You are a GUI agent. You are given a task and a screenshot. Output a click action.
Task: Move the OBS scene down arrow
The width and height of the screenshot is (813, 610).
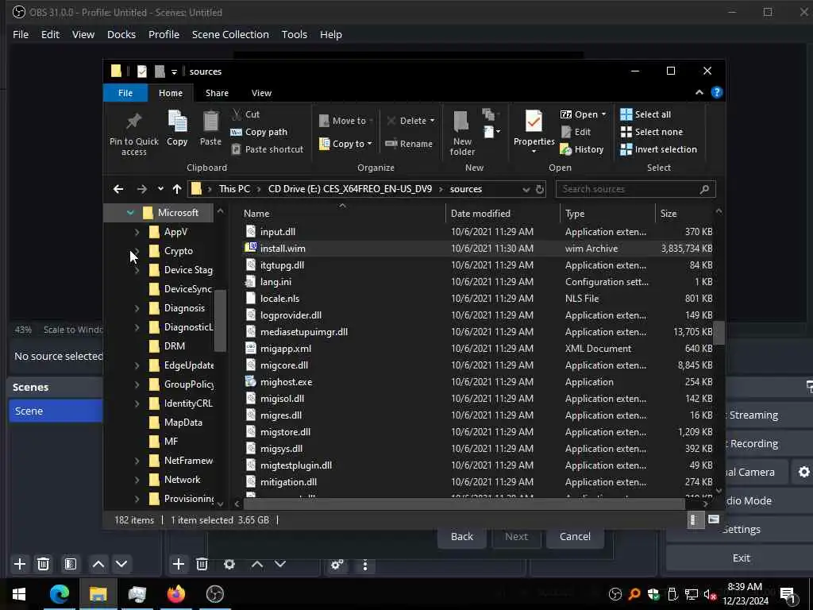coord(121,564)
